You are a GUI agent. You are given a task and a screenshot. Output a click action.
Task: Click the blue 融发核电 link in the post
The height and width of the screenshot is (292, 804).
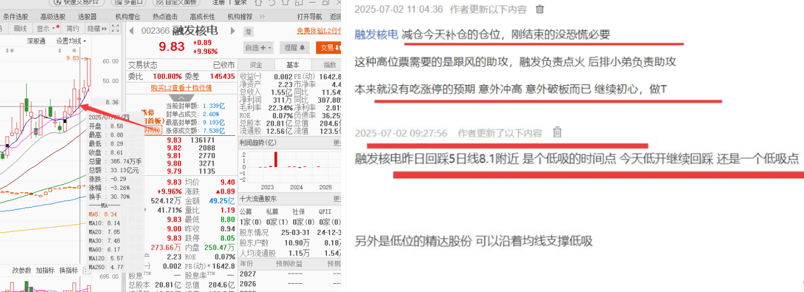(x=377, y=34)
